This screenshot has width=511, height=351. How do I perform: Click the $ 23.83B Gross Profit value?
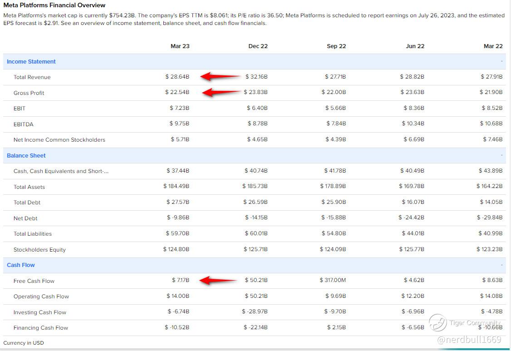pyautogui.click(x=255, y=92)
